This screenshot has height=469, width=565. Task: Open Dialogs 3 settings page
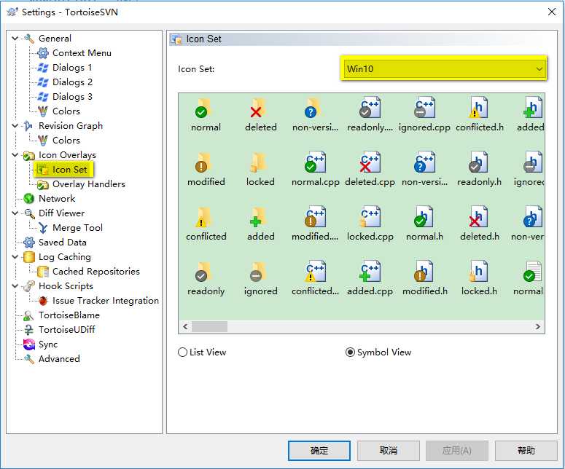pos(72,97)
